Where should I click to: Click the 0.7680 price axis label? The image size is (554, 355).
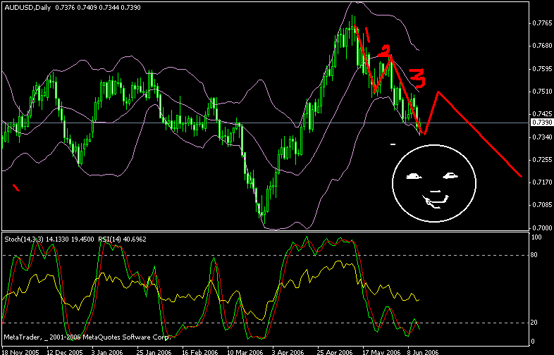click(x=542, y=46)
